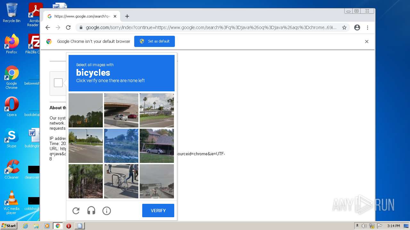410x230 pixels.
Task: Open Windows Media Player from the taskbar
Action: tap(47, 226)
